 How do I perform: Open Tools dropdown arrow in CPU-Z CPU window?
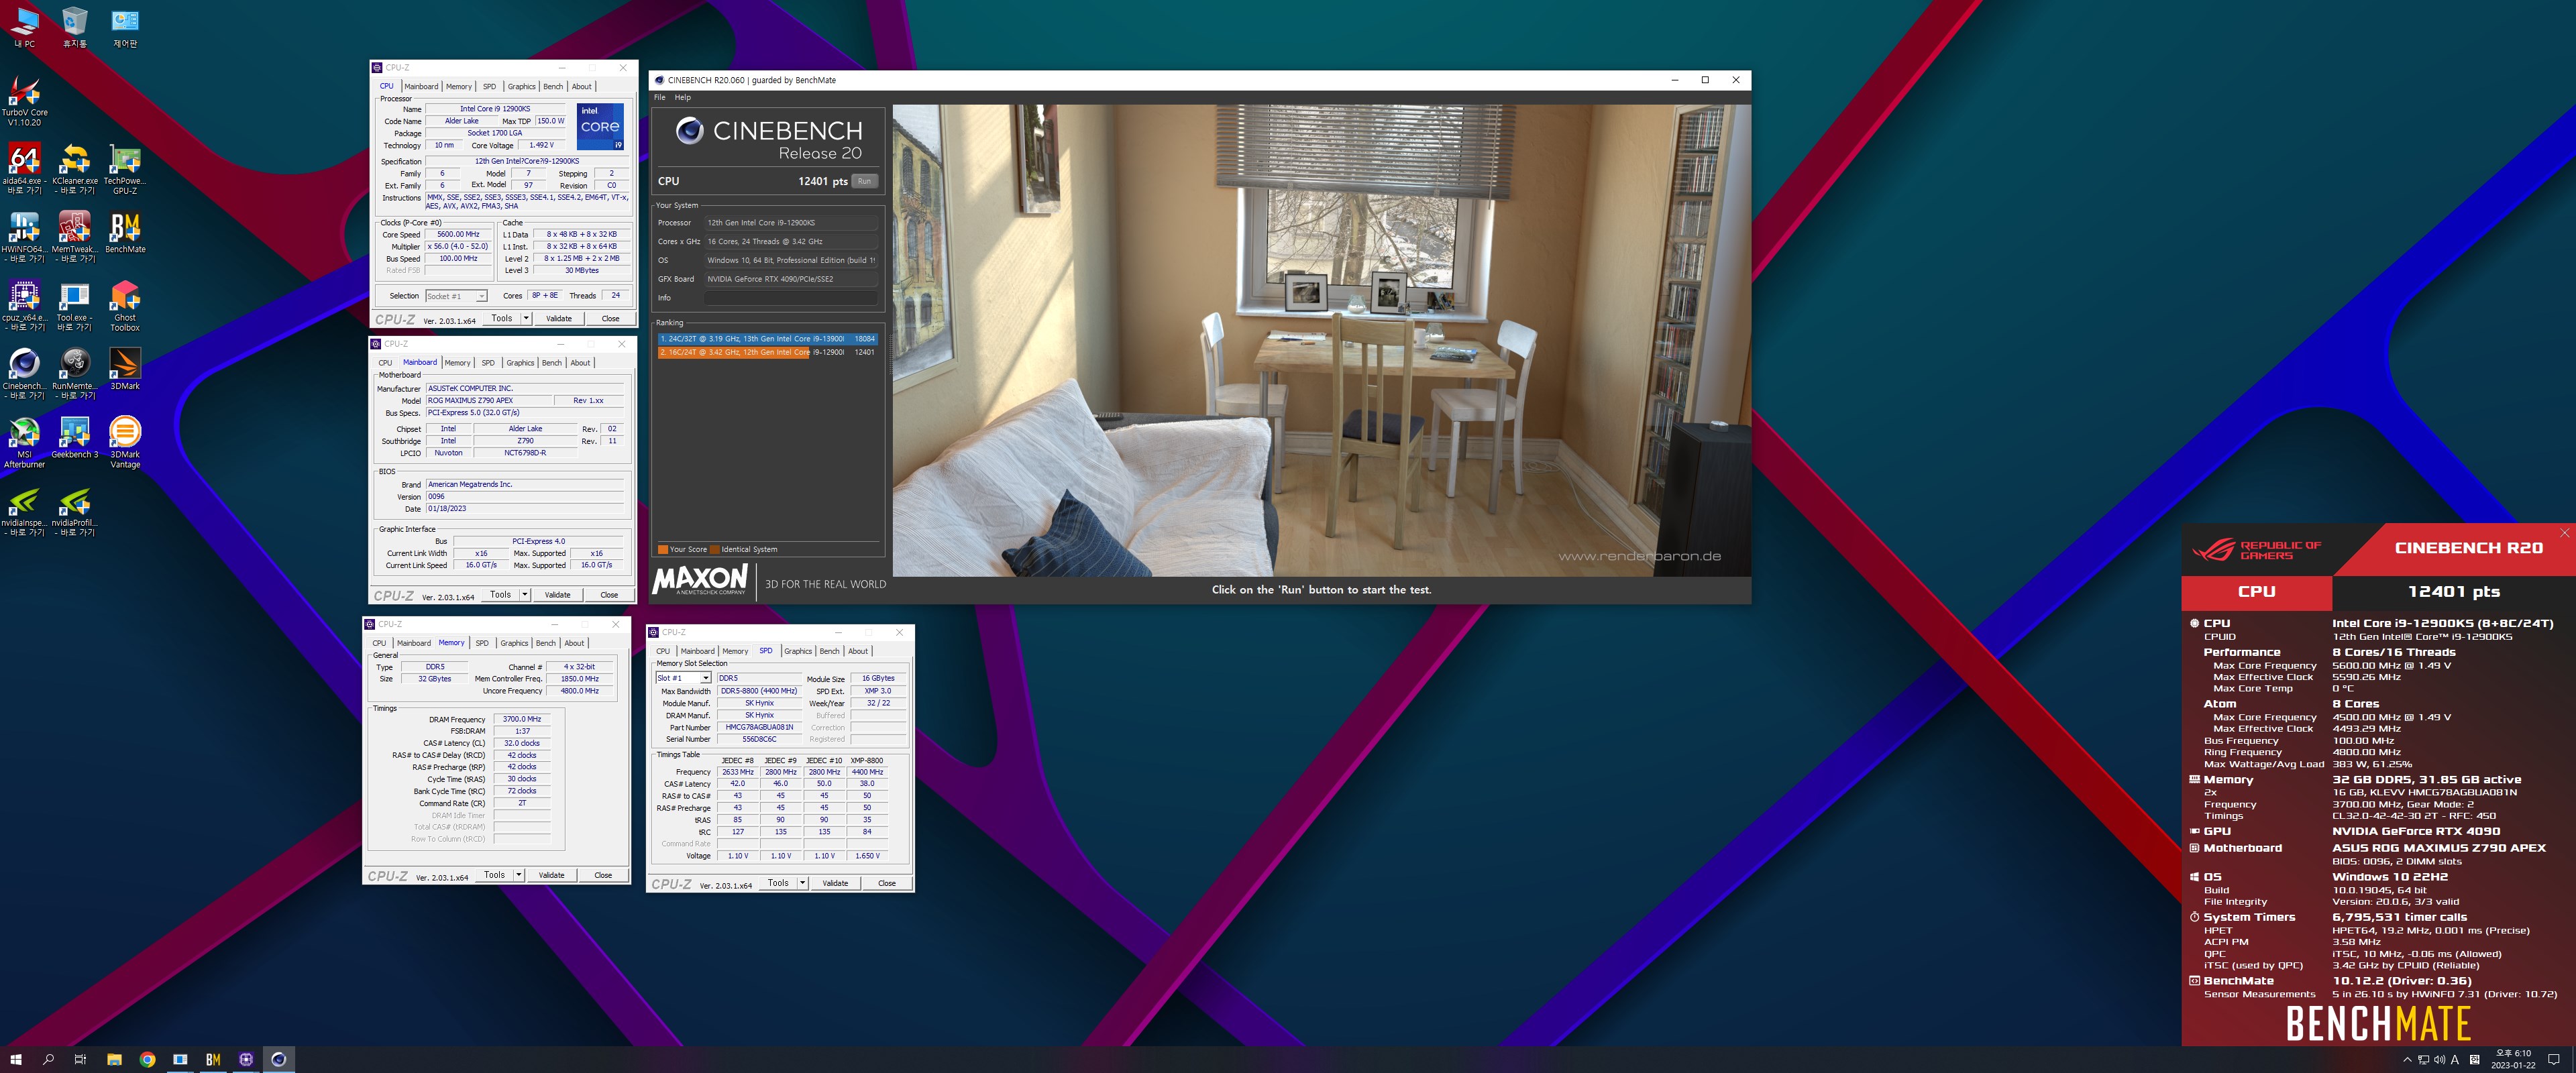coord(526,318)
